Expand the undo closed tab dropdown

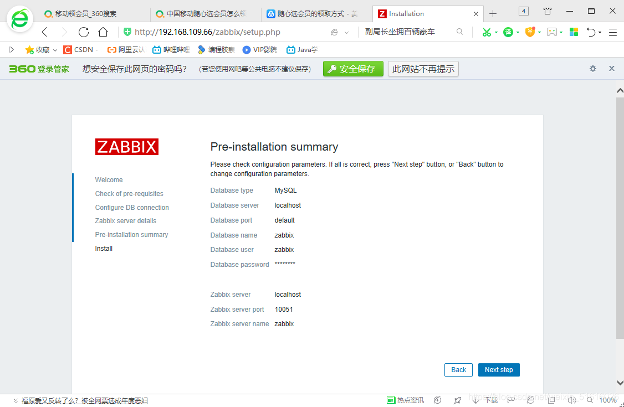pyautogui.click(x=600, y=33)
